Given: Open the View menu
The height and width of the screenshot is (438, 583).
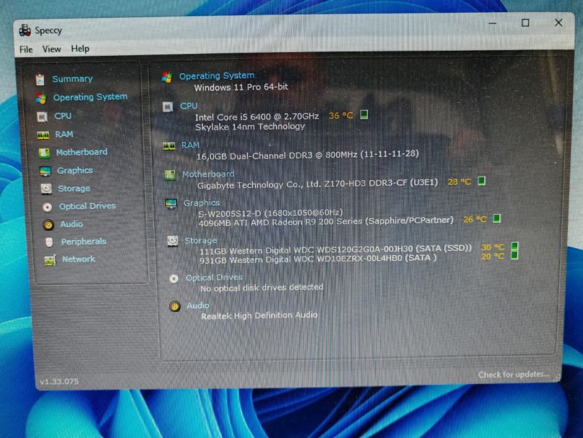Looking at the screenshot, I should pos(51,49).
